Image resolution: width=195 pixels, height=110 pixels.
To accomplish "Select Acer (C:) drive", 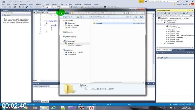I will coord(71,43).
